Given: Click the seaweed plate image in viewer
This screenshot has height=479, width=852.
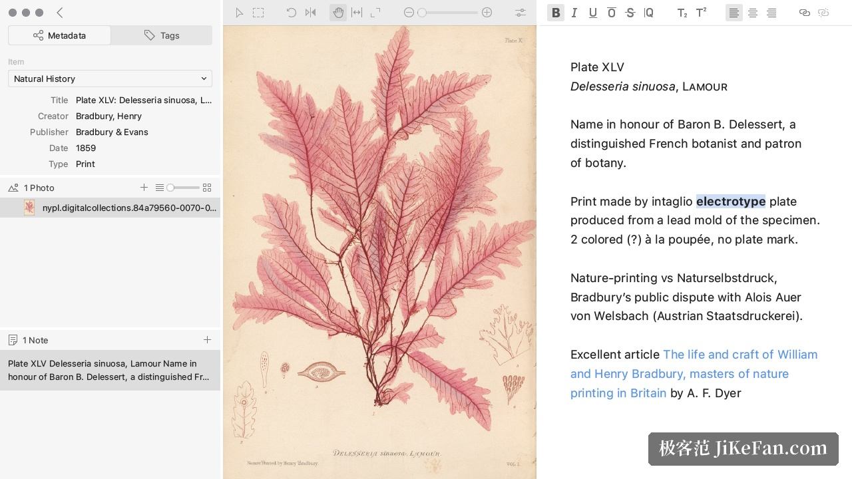Looking at the screenshot, I should [379, 252].
